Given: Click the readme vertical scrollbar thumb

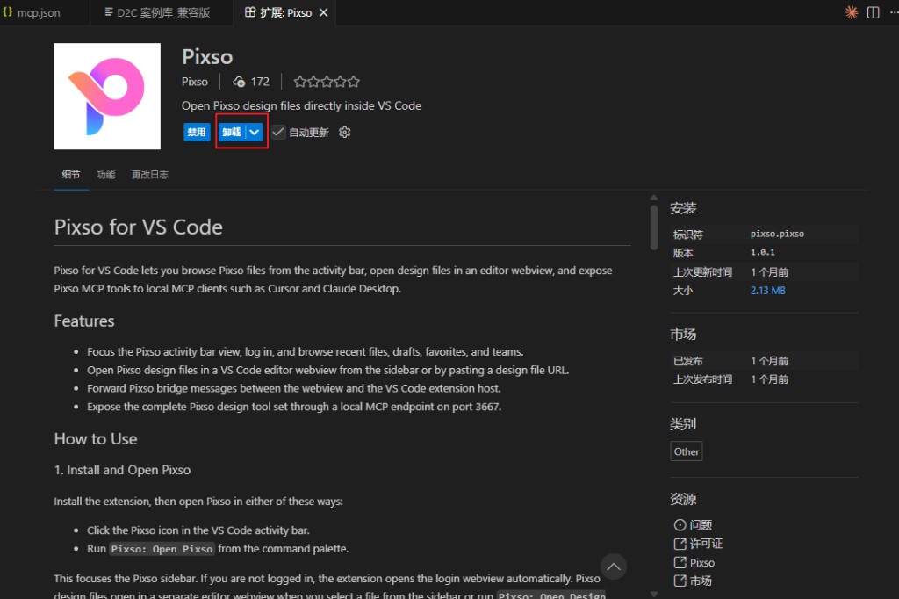Looking at the screenshot, I should (x=653, y=227).
